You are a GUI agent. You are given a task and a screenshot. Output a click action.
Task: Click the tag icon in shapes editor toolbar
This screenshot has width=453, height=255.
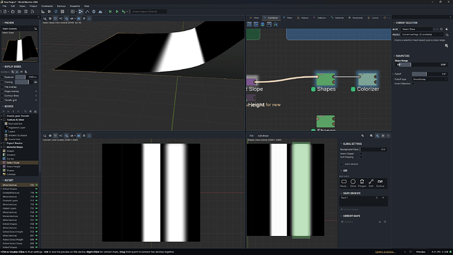pyautogui.click(x=362, y=135)
